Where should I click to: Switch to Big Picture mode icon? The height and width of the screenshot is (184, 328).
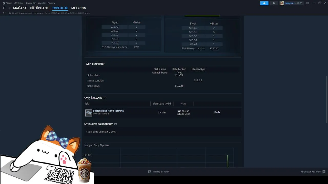pos(308,3)
